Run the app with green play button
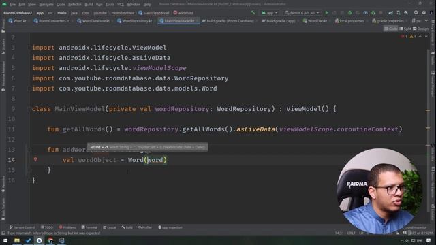 327,13
